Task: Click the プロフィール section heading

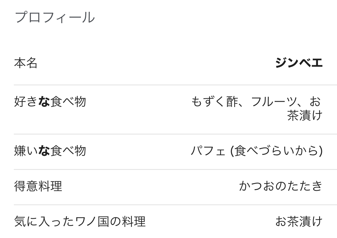Action: [54, 18]
